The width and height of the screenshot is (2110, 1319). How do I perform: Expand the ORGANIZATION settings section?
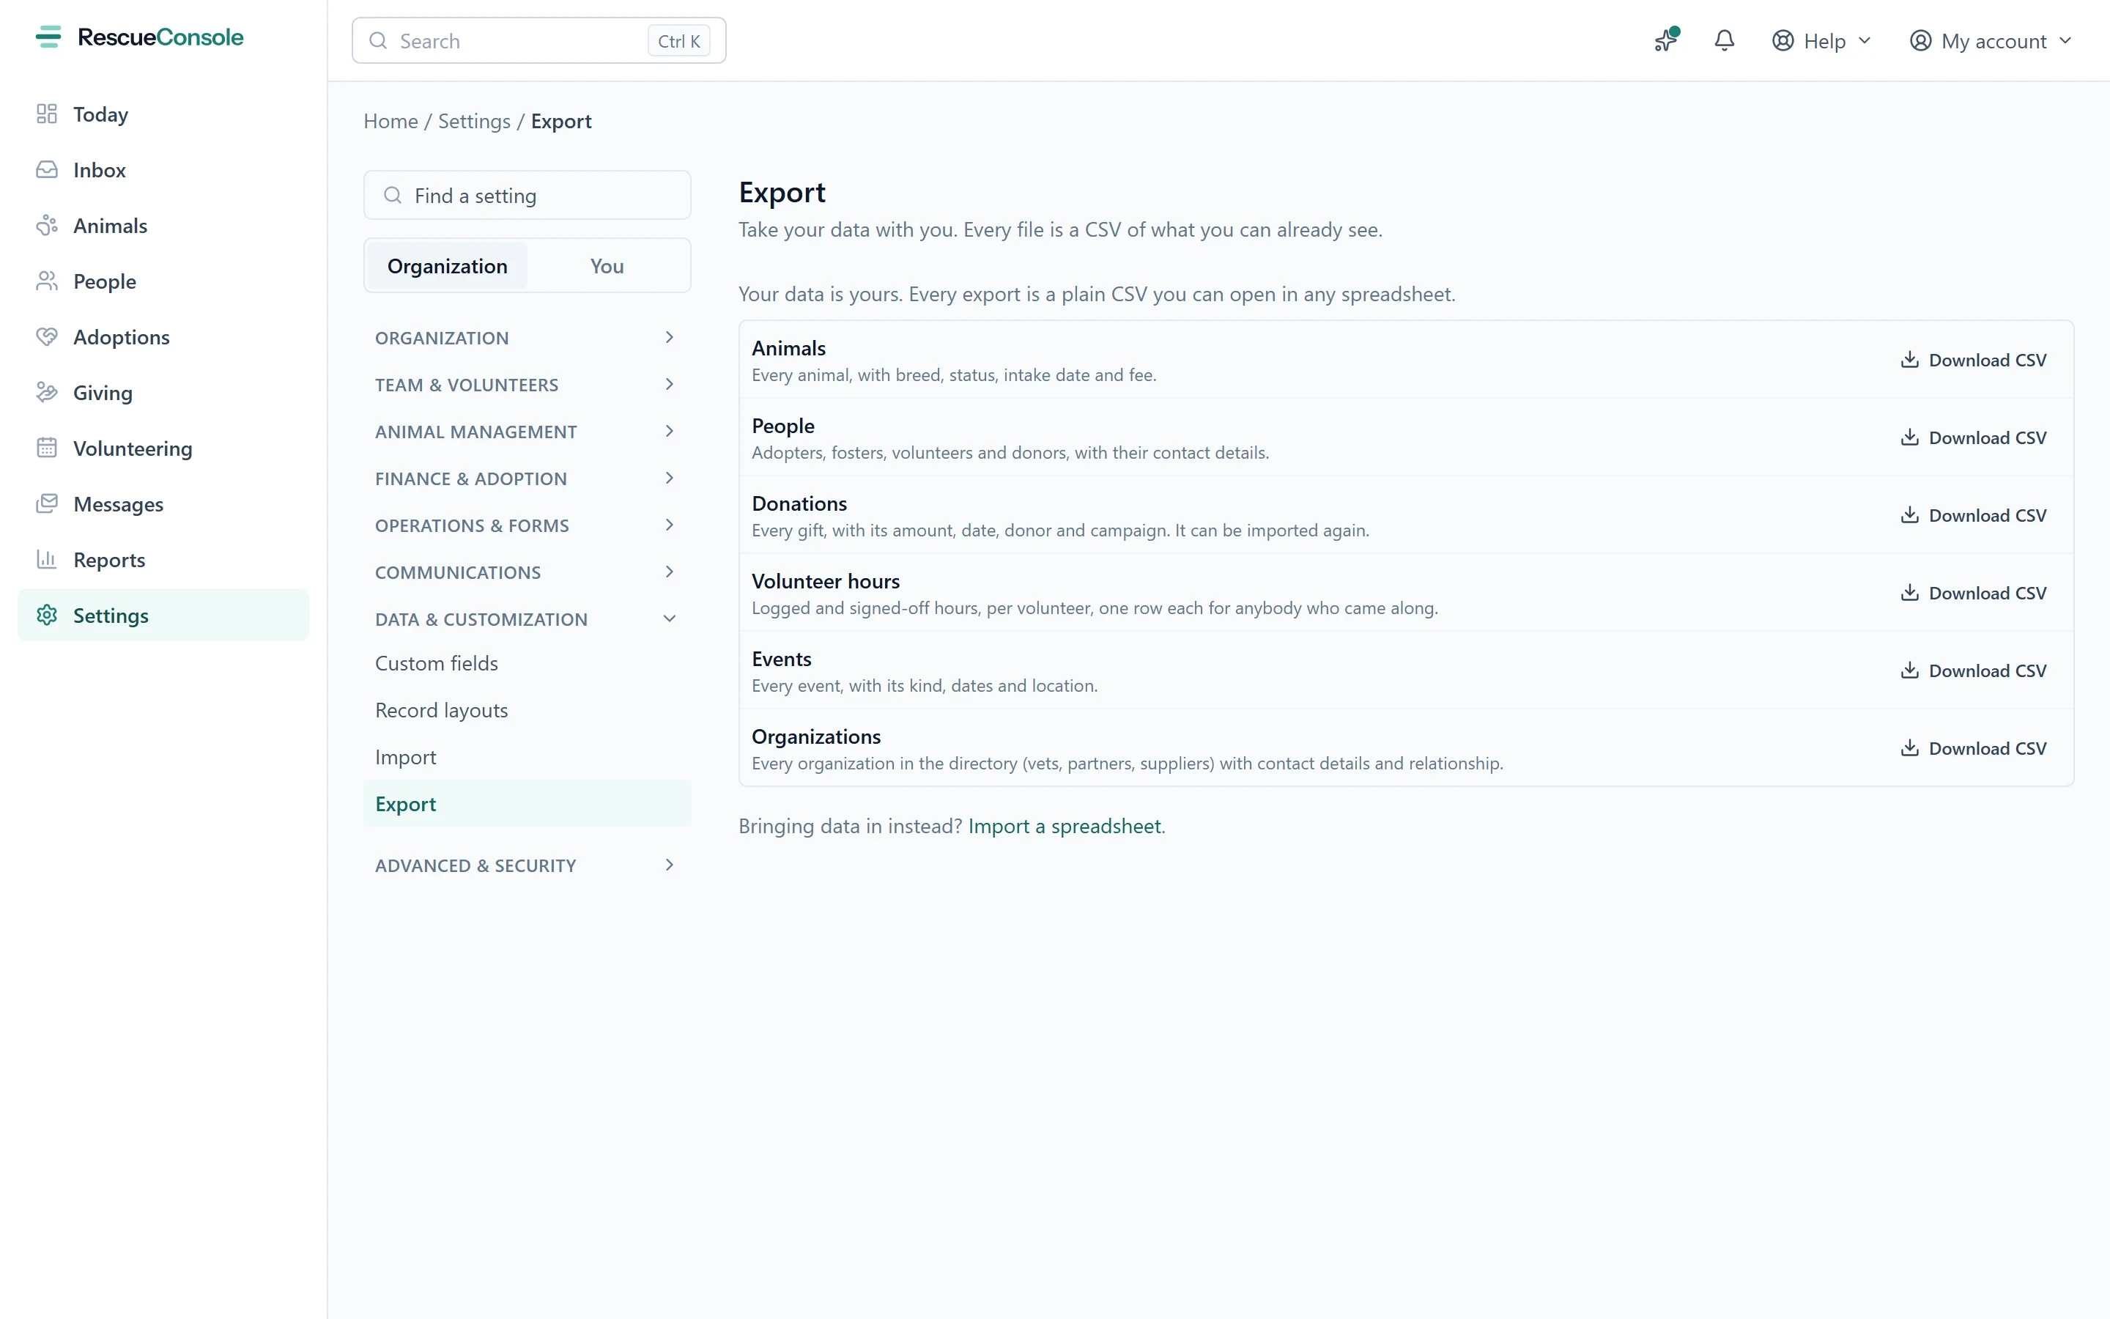click(527, 338)
